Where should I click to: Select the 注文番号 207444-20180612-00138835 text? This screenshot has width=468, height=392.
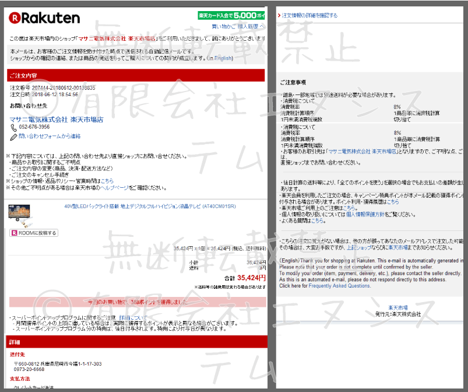tap(52, 88)
